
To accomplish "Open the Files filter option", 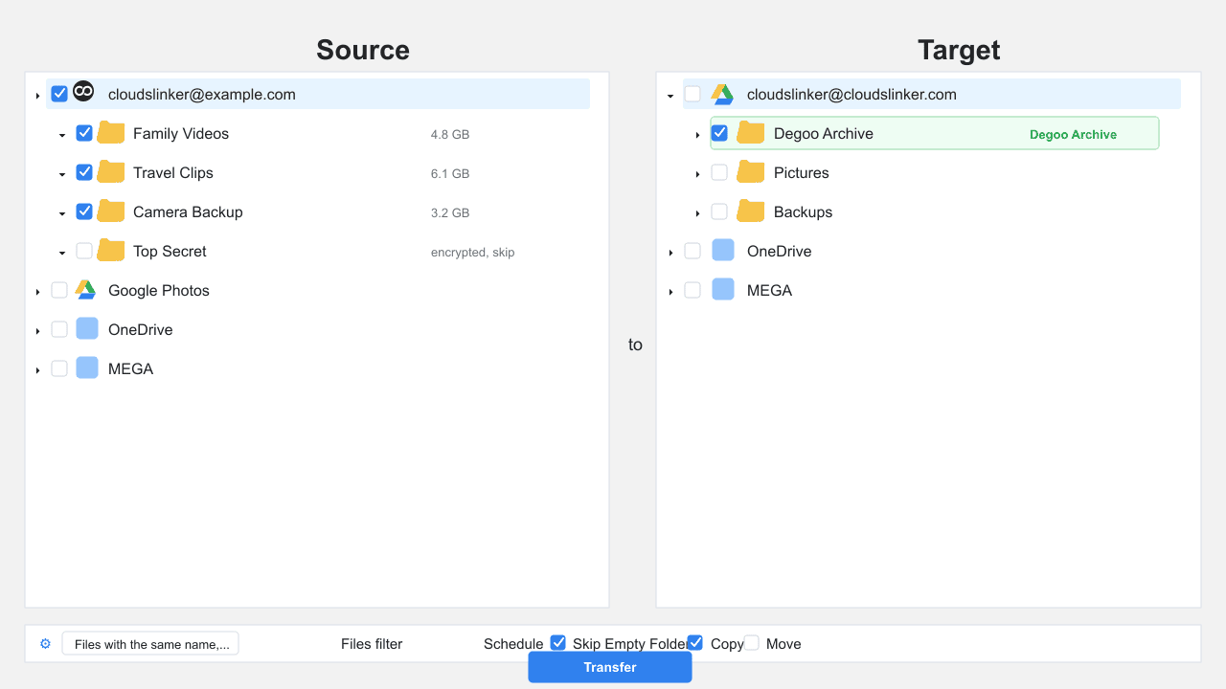I will (372, 644).
